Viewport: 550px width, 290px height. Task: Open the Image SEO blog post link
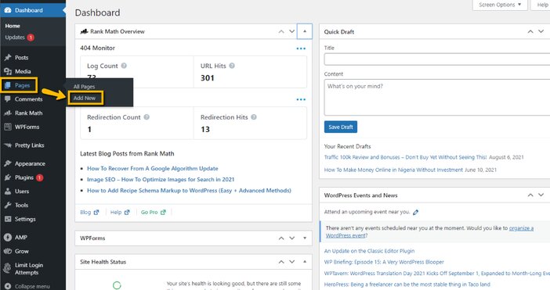pos(161,180)
